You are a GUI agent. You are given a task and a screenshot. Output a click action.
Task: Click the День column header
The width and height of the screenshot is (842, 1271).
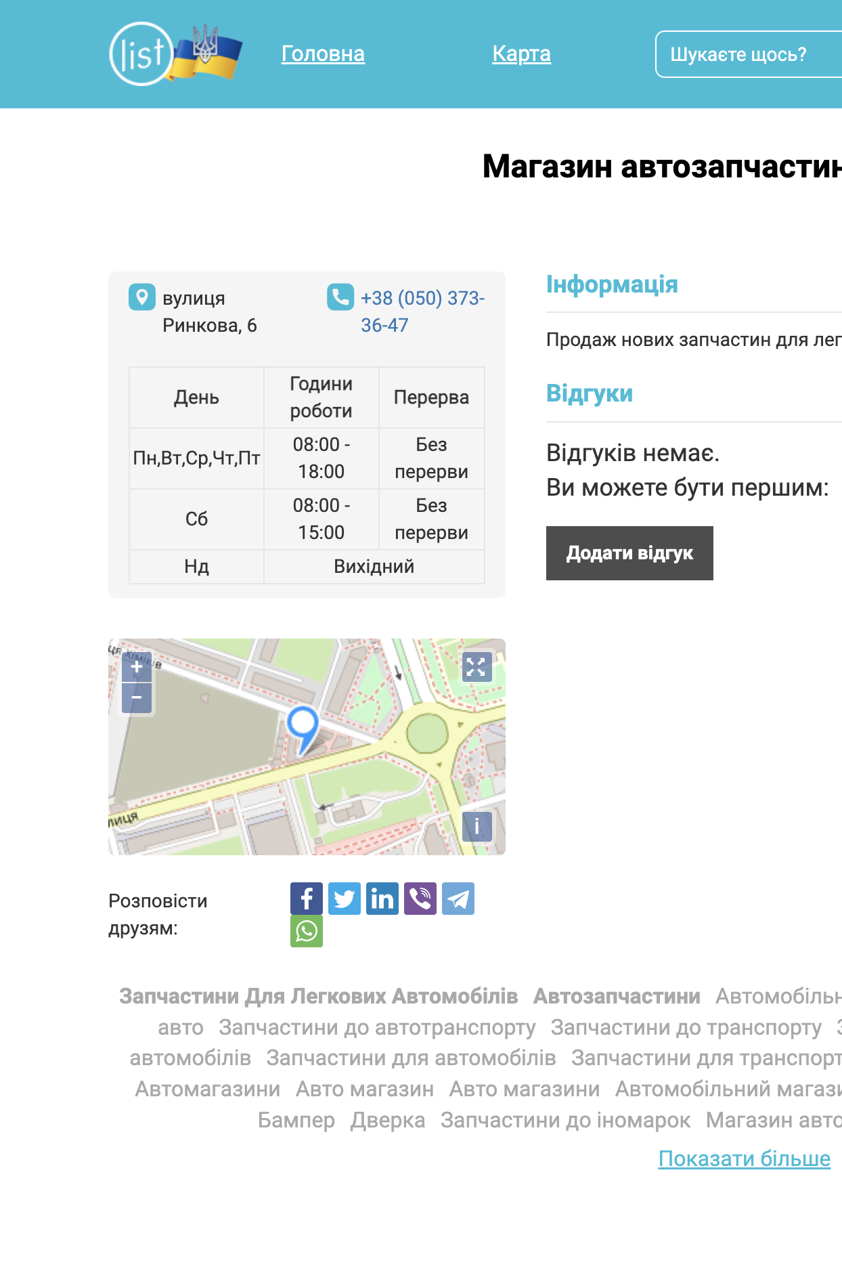click(x=196, y=397)
